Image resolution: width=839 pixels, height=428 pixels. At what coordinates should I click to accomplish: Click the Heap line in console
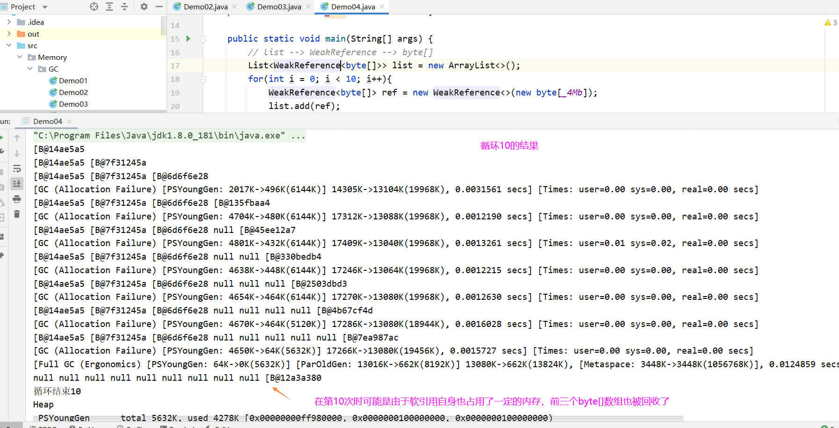click(x=44, y=405)
